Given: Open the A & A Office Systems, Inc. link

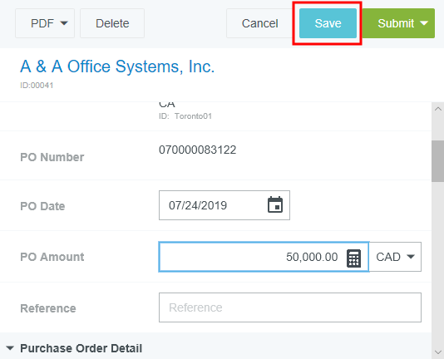Looking at the screenshot, I should tap(117, 66).
